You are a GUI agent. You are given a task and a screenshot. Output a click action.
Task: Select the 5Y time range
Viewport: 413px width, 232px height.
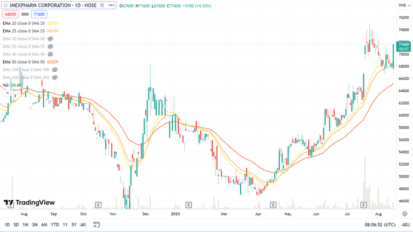click(x=74, y=224)
